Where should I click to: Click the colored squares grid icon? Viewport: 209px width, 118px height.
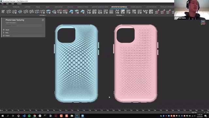[x=106, y=12]
